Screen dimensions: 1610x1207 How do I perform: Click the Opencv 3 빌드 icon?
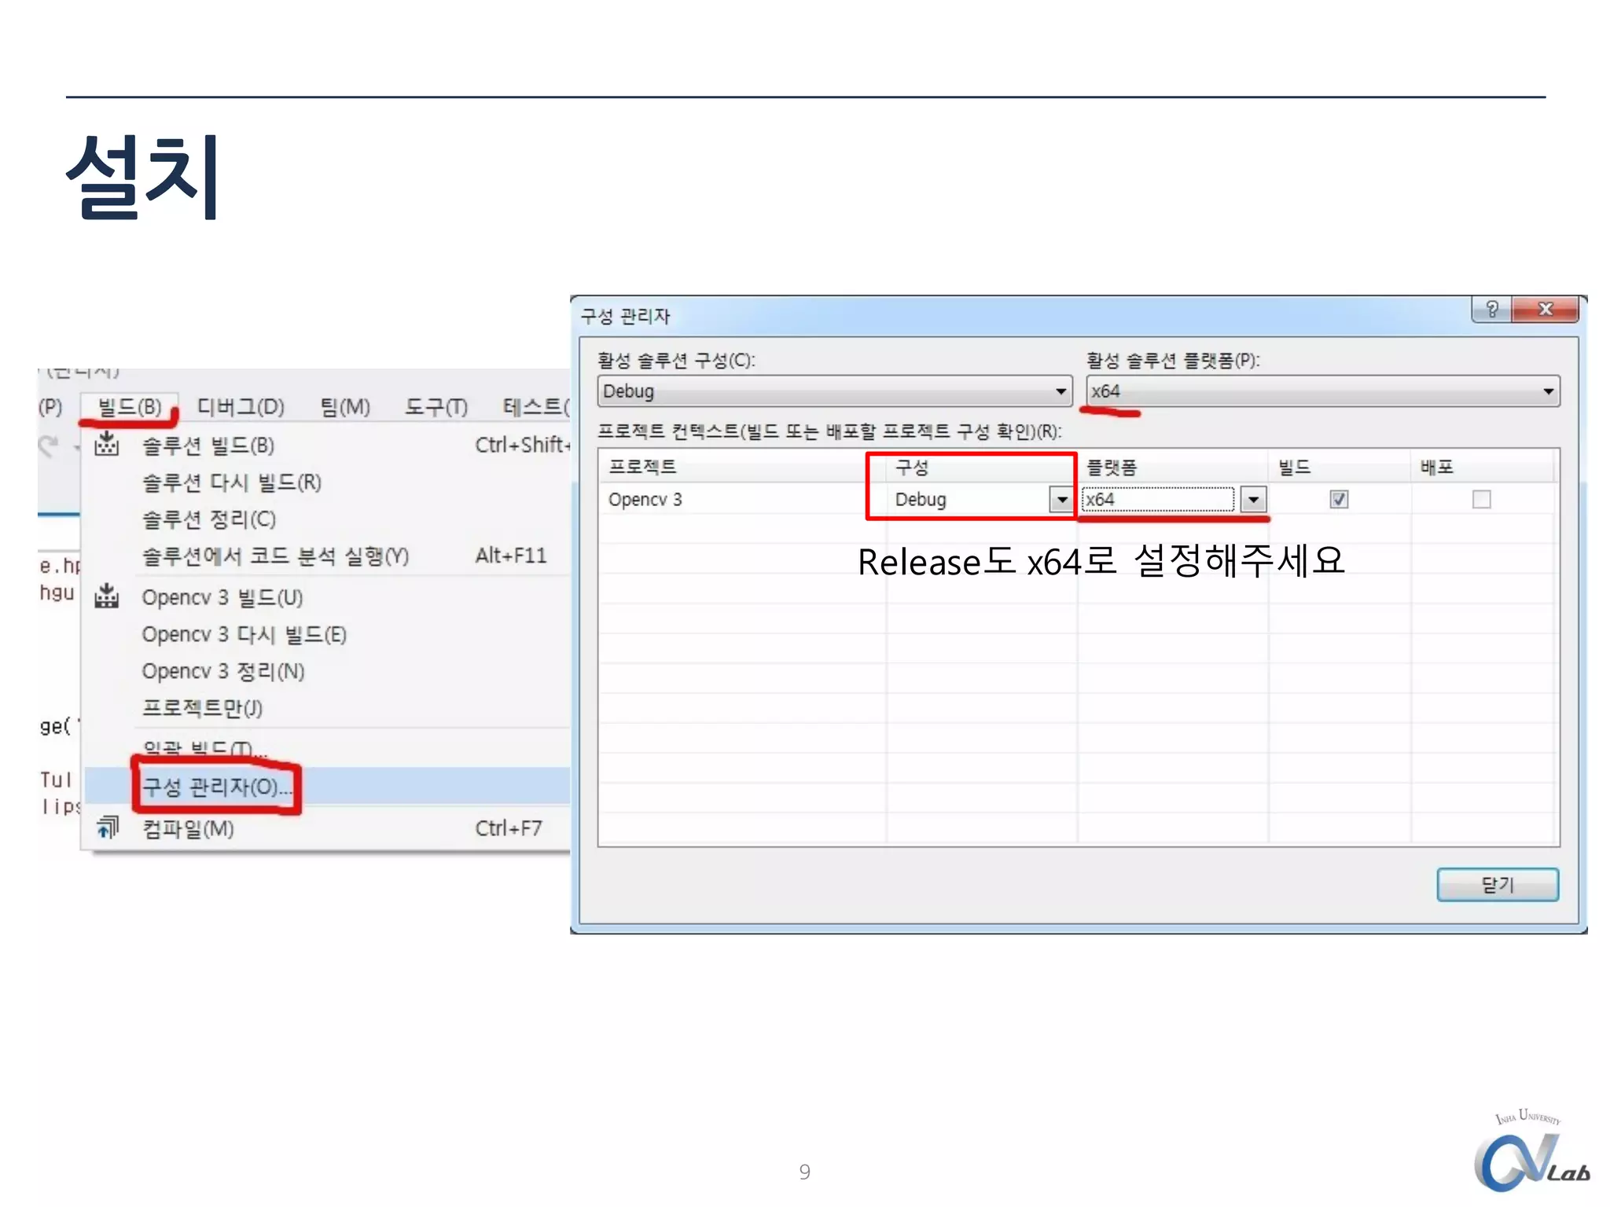106,597
